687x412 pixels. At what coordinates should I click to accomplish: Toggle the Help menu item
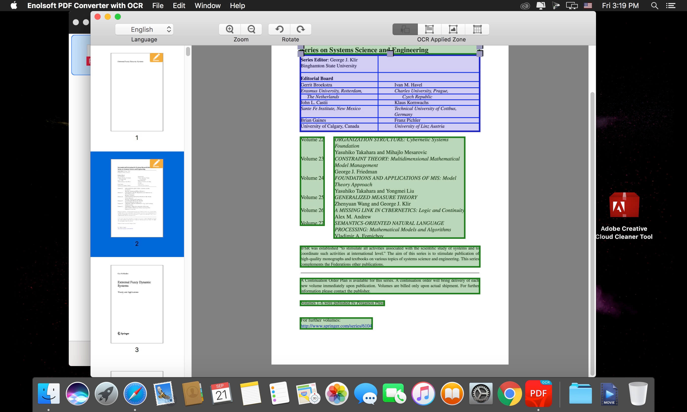[x=238, y=5]
